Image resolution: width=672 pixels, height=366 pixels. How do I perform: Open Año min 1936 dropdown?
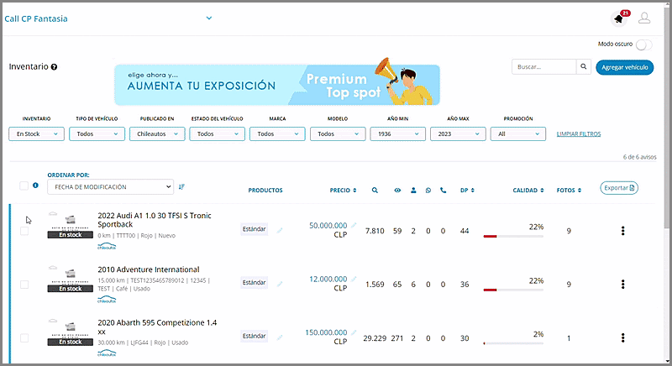397,134
